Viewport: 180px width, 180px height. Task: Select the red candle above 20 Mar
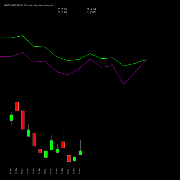[63, 145]
